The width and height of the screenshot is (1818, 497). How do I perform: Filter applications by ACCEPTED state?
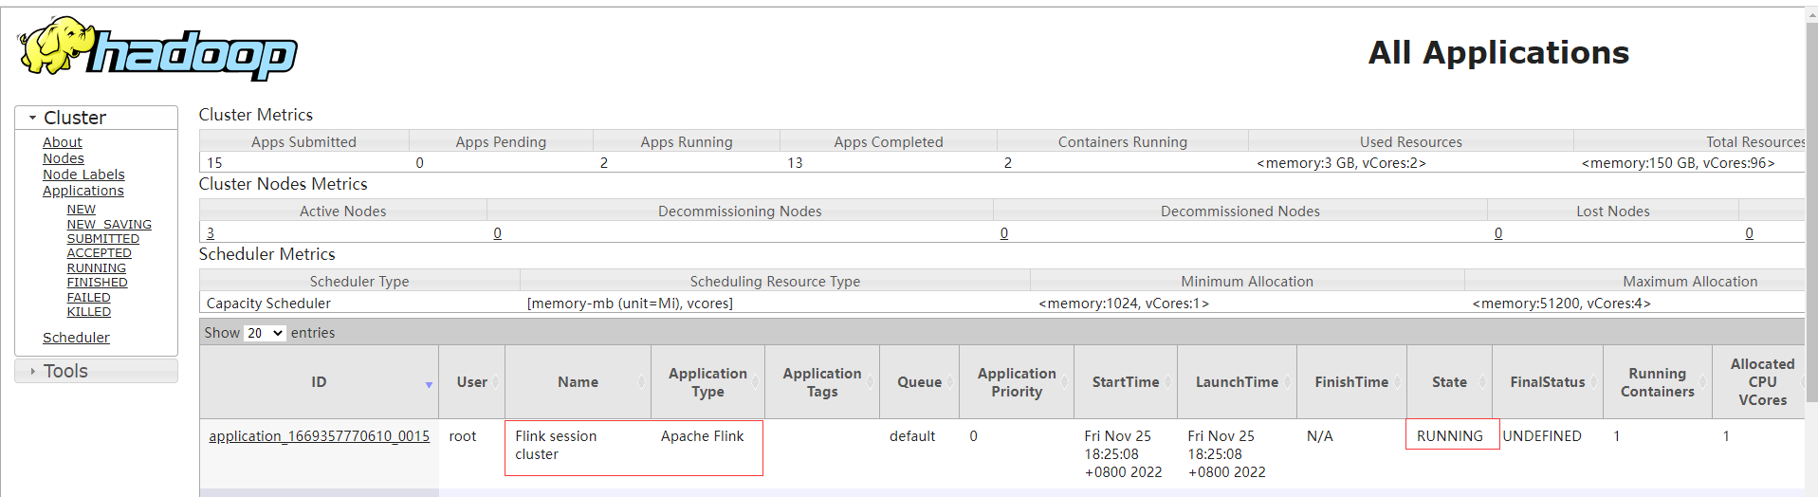pyautogui.click(x=99, y=253)
